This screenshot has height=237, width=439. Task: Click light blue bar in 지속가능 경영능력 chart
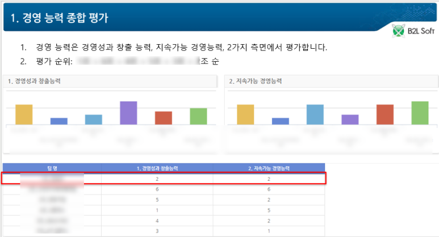pos(315,114)
